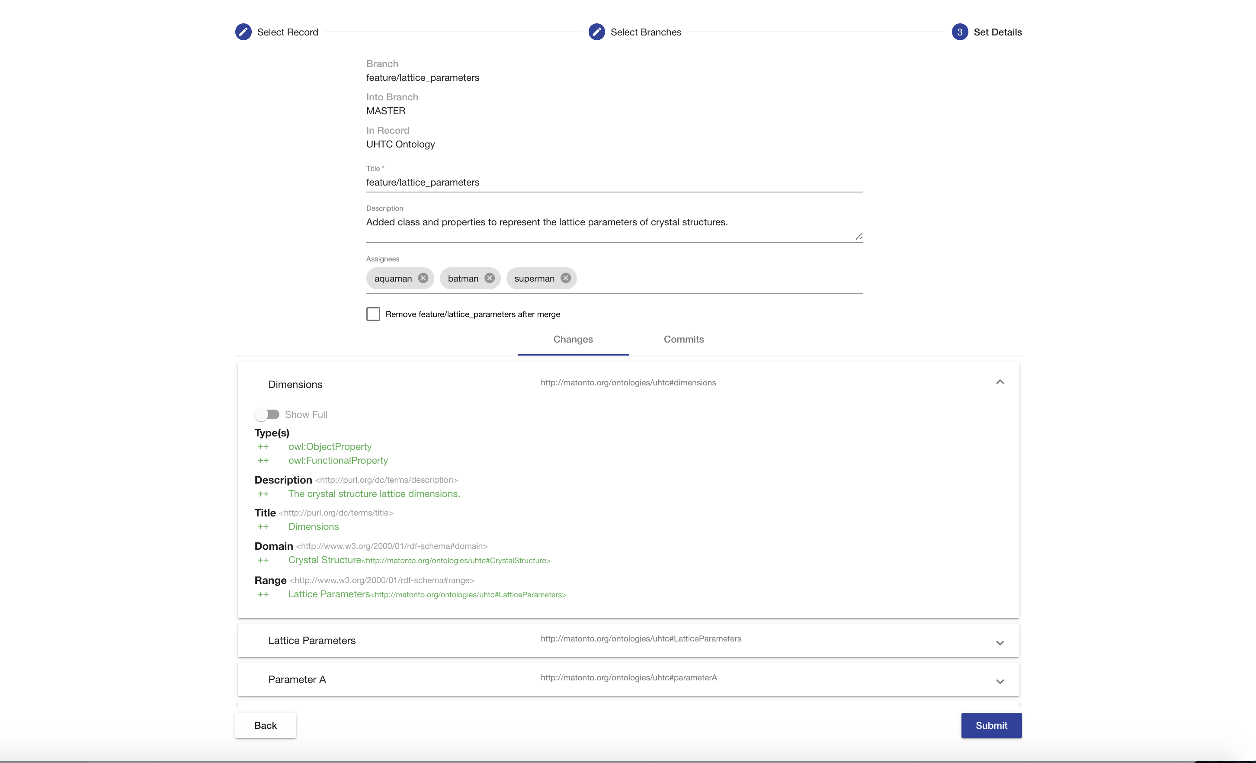Switch to the Commits tab
Image resolution: width=1256 pixels, height=763 pixels.
click(x=683, y=340)
